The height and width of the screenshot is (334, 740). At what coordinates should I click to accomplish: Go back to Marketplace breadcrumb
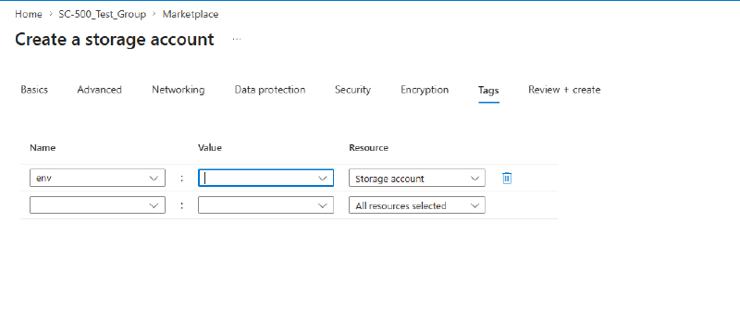pos(191,14)
